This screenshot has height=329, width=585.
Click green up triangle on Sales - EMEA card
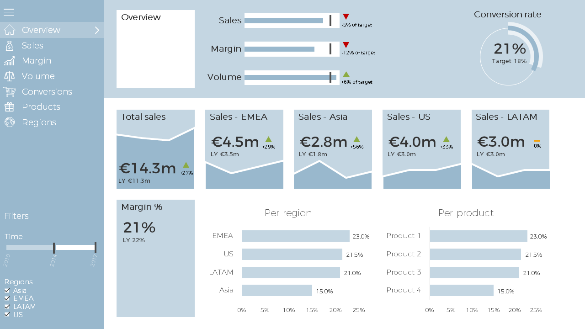click(x=269, y=139)
